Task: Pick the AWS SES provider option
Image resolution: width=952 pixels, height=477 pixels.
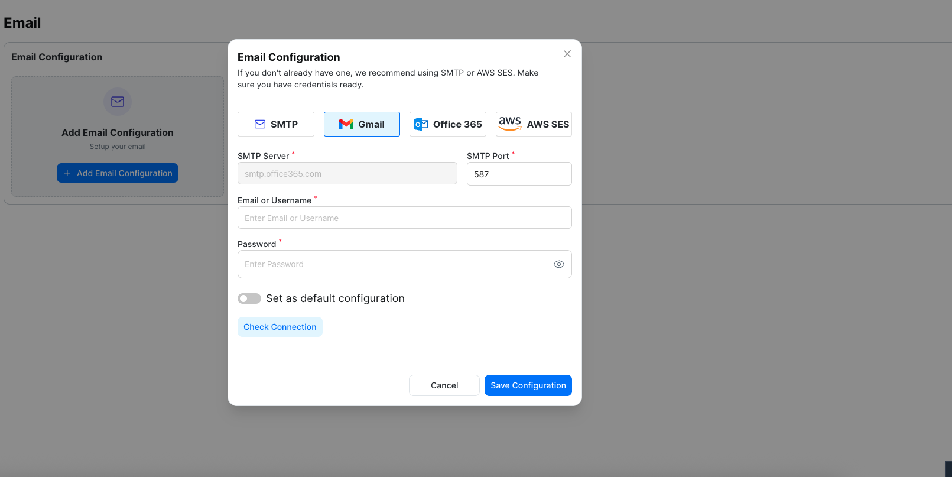Action: click(x=534, y=124)
